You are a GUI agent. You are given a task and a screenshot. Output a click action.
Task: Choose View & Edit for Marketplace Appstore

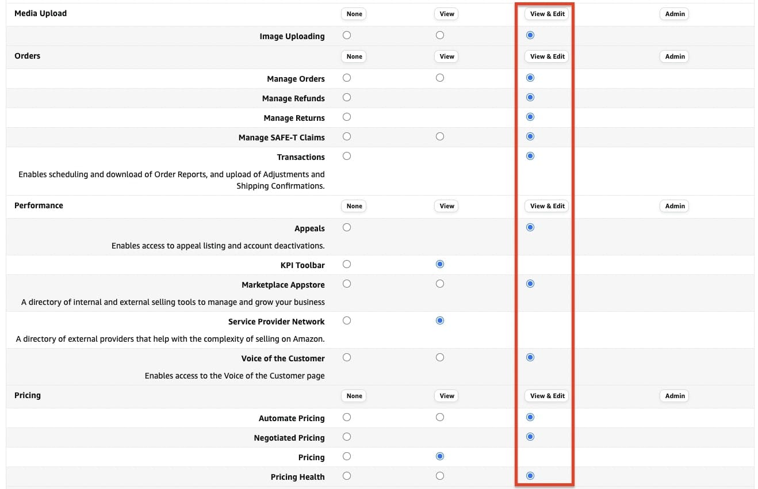tap(530, 284)
